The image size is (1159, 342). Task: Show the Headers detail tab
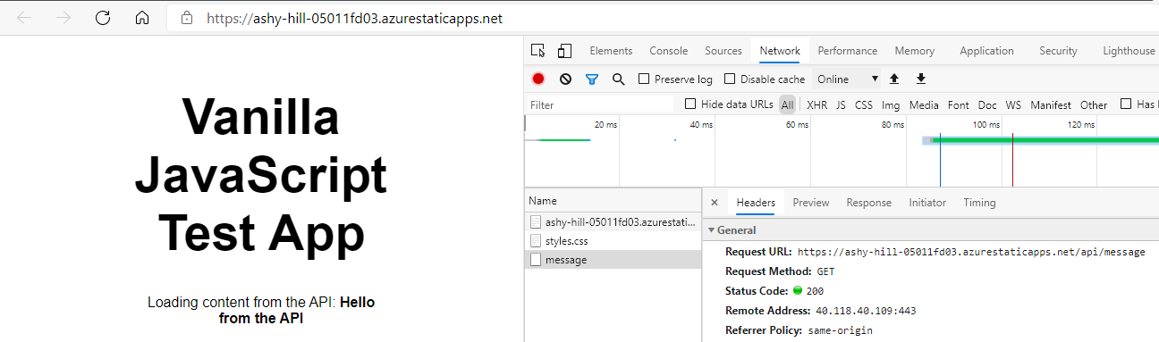[x=756, y=203]
